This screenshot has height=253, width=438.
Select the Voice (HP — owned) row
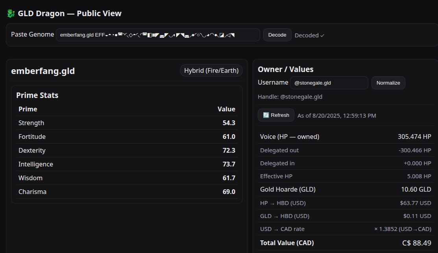tap(346, 137)
